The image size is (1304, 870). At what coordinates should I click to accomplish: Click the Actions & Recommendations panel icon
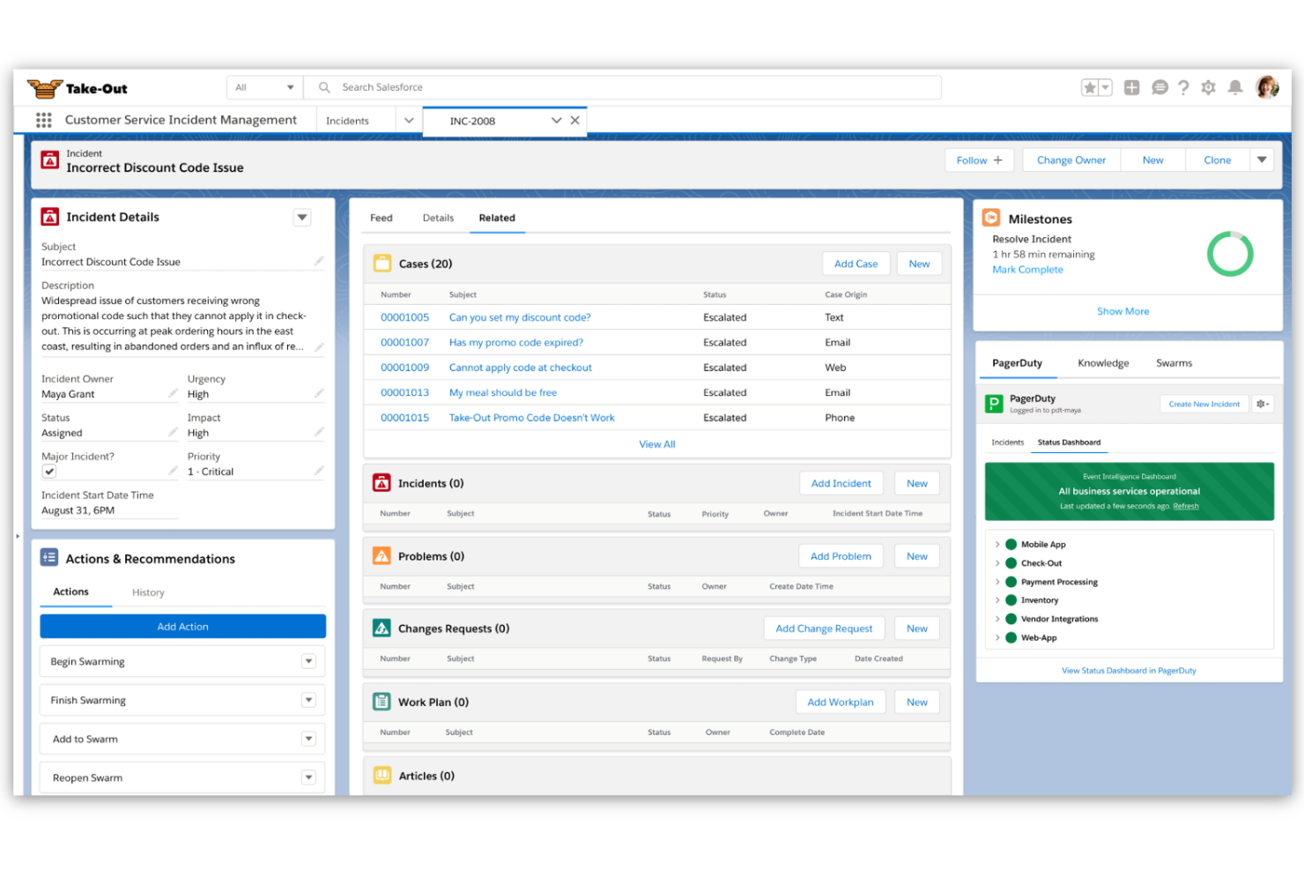49,558
